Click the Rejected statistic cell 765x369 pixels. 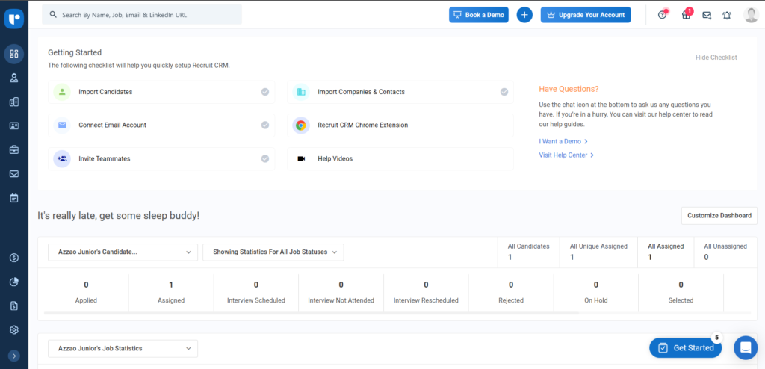click(511, 292)
